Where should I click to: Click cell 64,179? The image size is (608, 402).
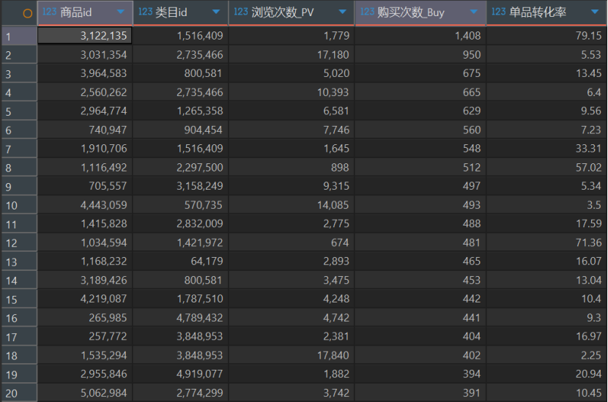(x=181, y=261)
